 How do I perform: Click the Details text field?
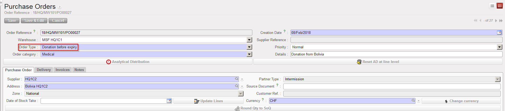pos(396,54)
